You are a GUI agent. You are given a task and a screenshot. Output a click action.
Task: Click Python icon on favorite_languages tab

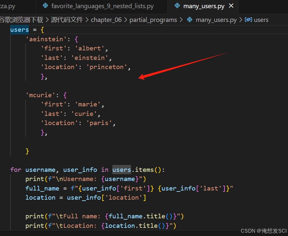[45, 6]
